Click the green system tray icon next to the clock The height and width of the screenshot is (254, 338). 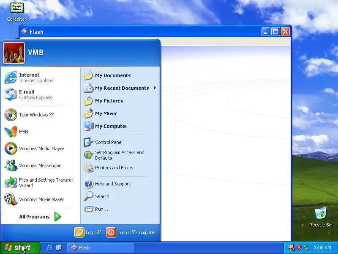[x=306, y=248]
